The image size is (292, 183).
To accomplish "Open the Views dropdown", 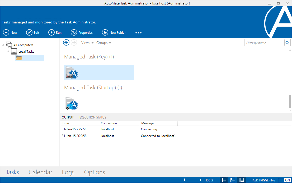I will point(87,43).
